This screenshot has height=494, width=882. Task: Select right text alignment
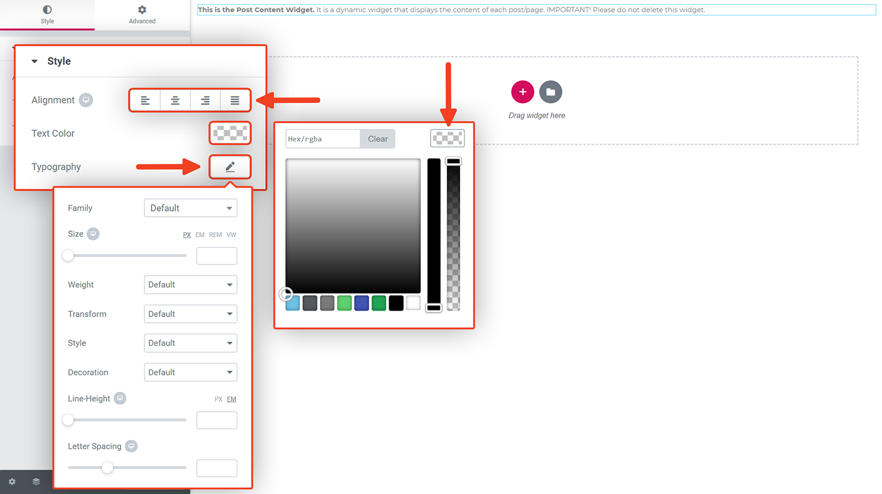204,100
